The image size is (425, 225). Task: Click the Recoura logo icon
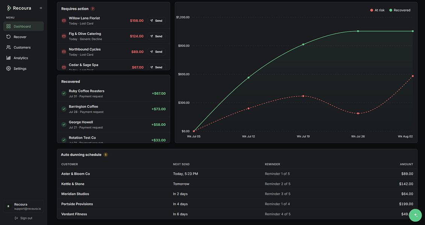click(x=9, y=8)
